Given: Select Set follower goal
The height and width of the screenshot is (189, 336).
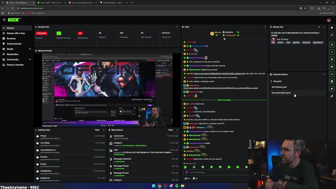Looking at the screenshot, I should point(279,87).
